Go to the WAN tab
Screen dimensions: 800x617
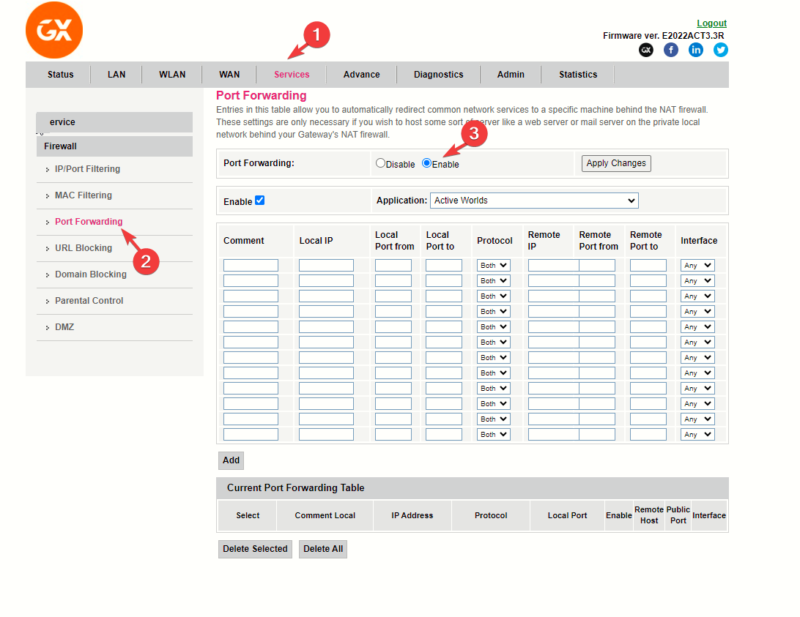tap(229, 75)
